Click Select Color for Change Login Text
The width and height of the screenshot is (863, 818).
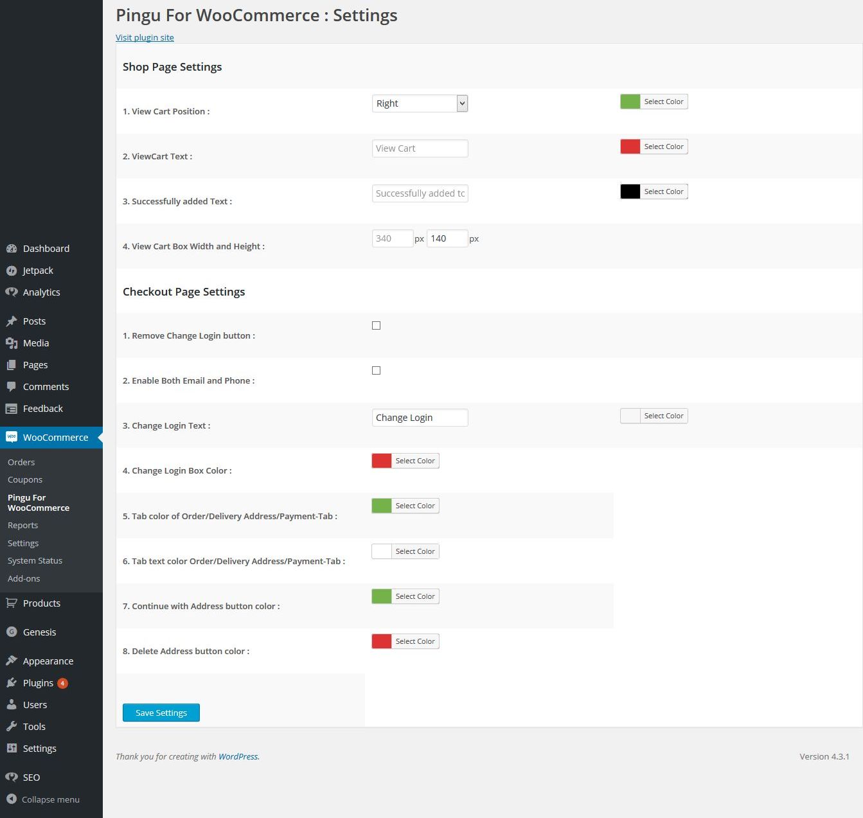click(x=664, y=416)
